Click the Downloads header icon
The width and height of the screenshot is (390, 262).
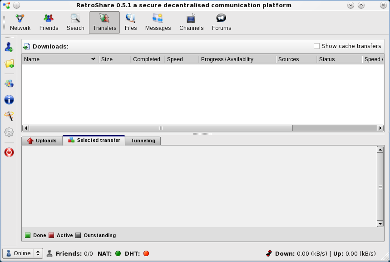tap(26, 46)
